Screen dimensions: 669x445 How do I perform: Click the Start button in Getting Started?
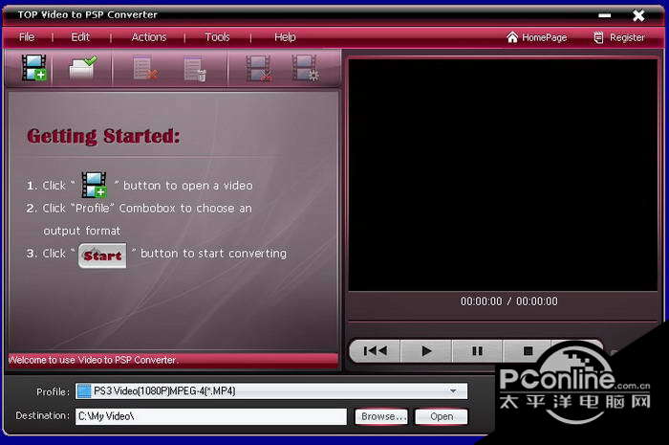(x=102, y=256)
